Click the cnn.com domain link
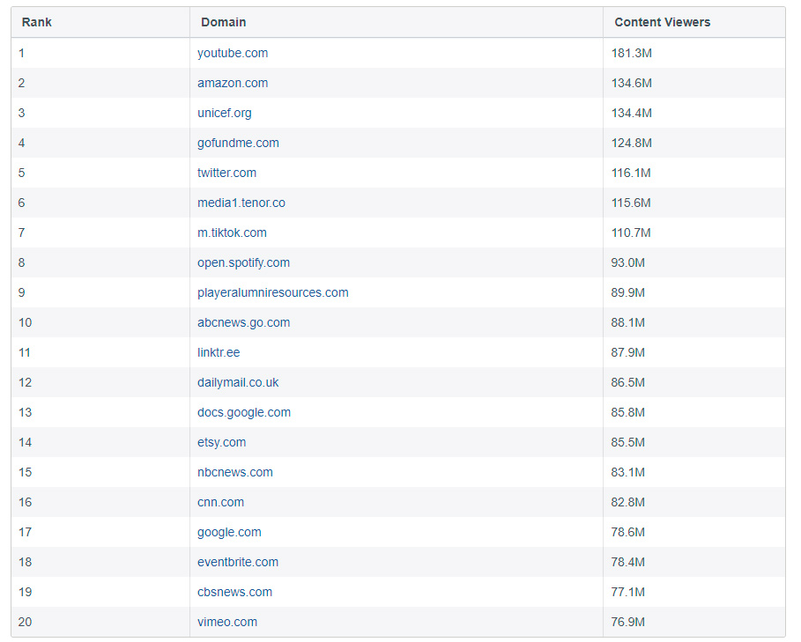The height and width of the screenshot is (642, 801). tap(221, 502)
